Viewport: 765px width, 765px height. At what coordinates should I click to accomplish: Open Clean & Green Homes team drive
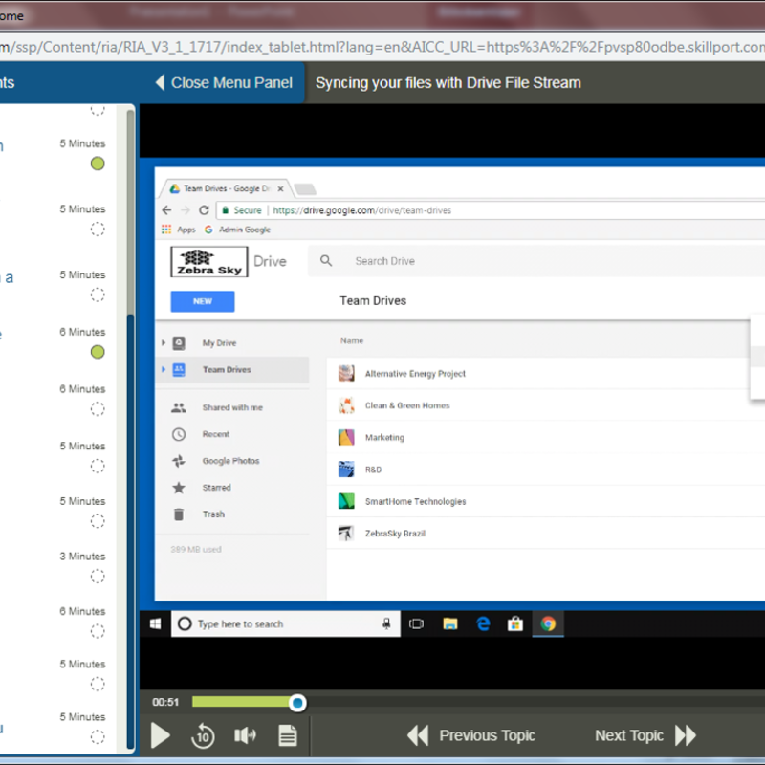[407, 405]
